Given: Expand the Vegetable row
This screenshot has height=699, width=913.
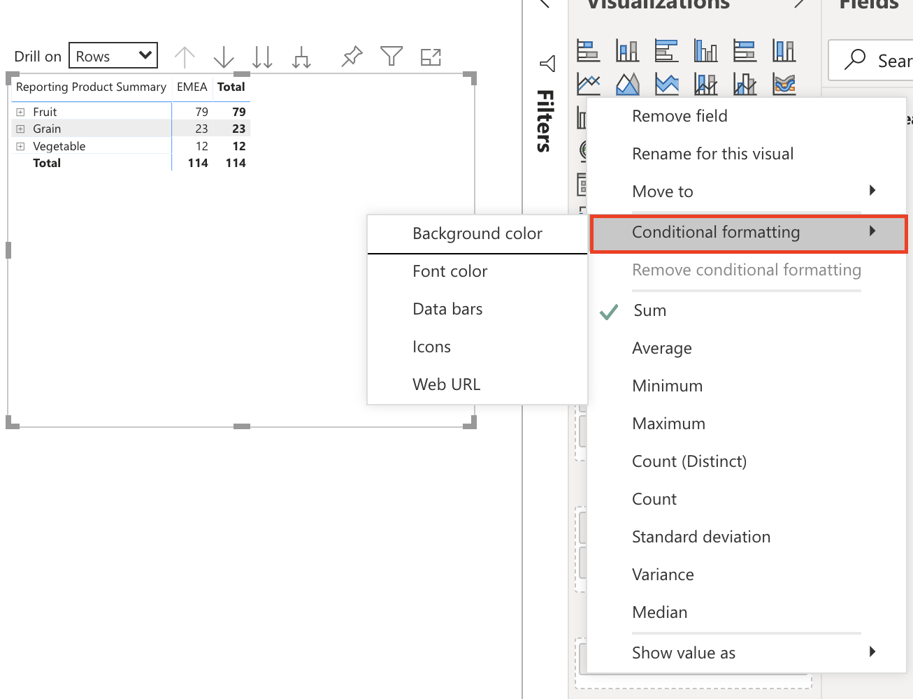Looking at the screenshot, I should (20, 146).
